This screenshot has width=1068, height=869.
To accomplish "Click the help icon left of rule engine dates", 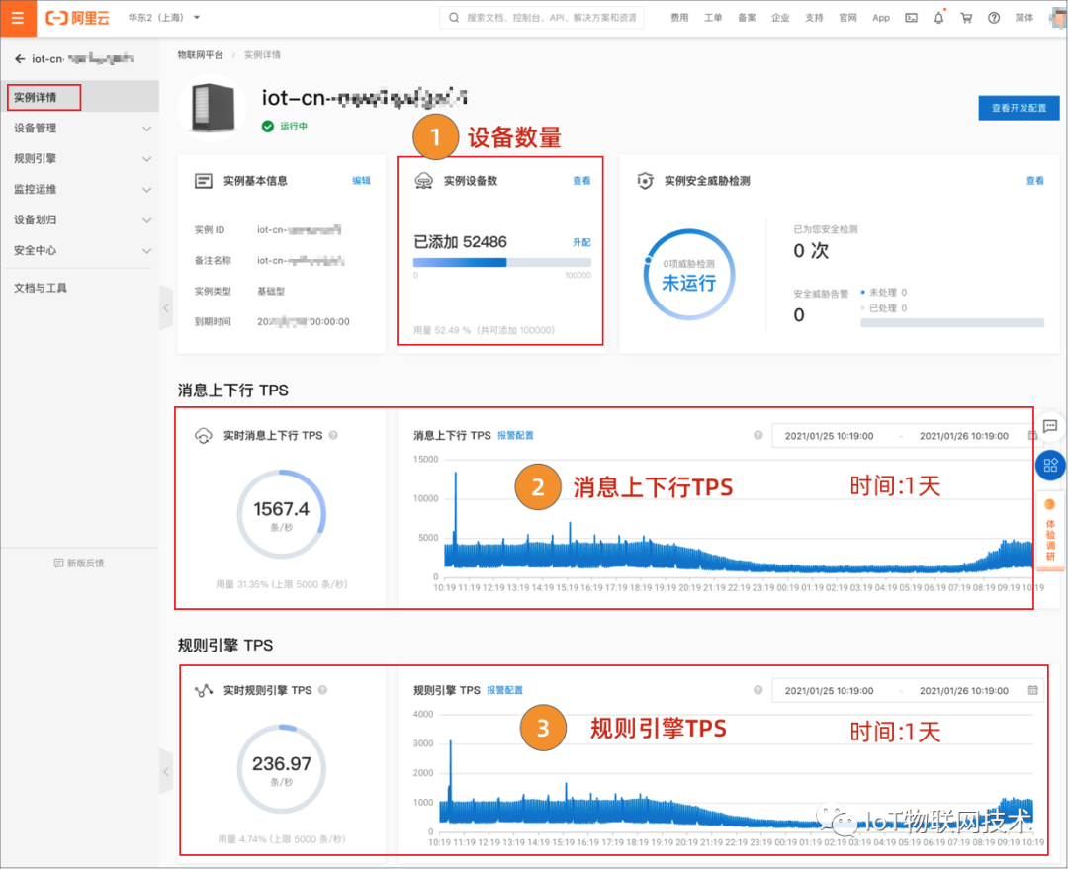I will (x=758, y=690).
